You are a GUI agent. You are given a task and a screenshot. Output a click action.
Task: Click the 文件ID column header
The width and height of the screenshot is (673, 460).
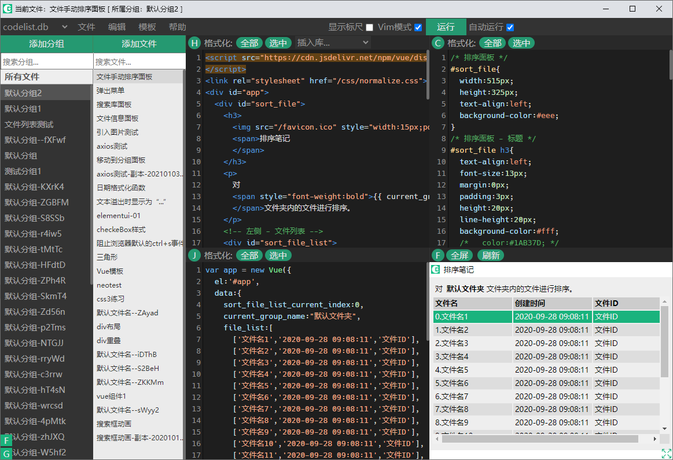[626, 303]
